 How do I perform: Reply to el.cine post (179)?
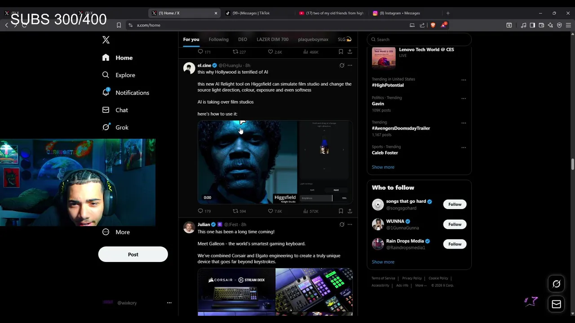[204, 211]
